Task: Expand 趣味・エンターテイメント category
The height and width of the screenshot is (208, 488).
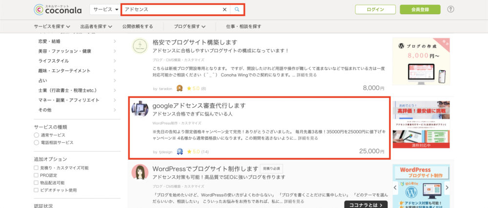Action: click(x=77, y=71)
